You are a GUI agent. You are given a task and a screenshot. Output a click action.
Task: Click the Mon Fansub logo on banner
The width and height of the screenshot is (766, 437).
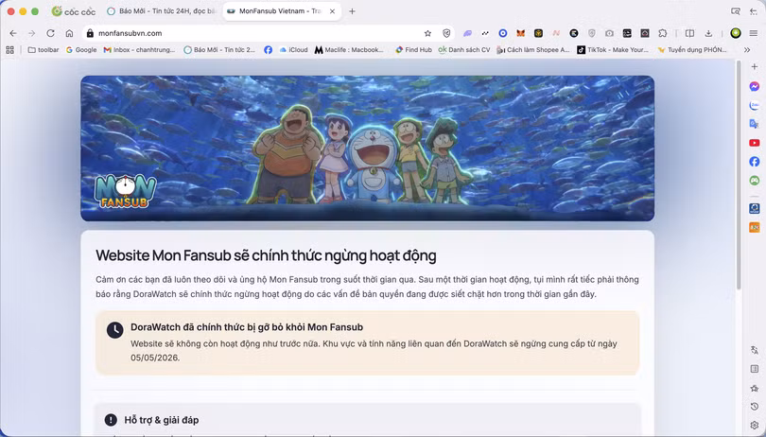[125, 191]
